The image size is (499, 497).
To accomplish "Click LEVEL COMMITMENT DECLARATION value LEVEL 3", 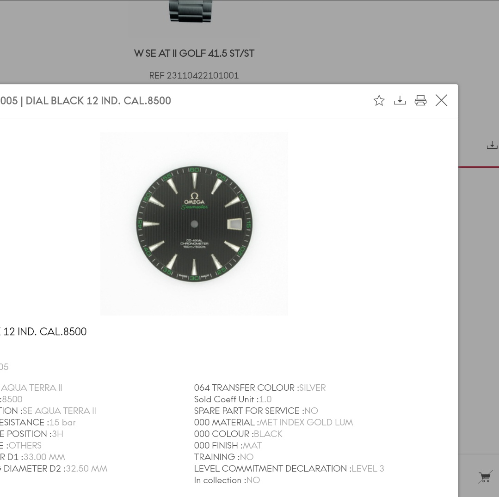I will click(x=368, y=469).
